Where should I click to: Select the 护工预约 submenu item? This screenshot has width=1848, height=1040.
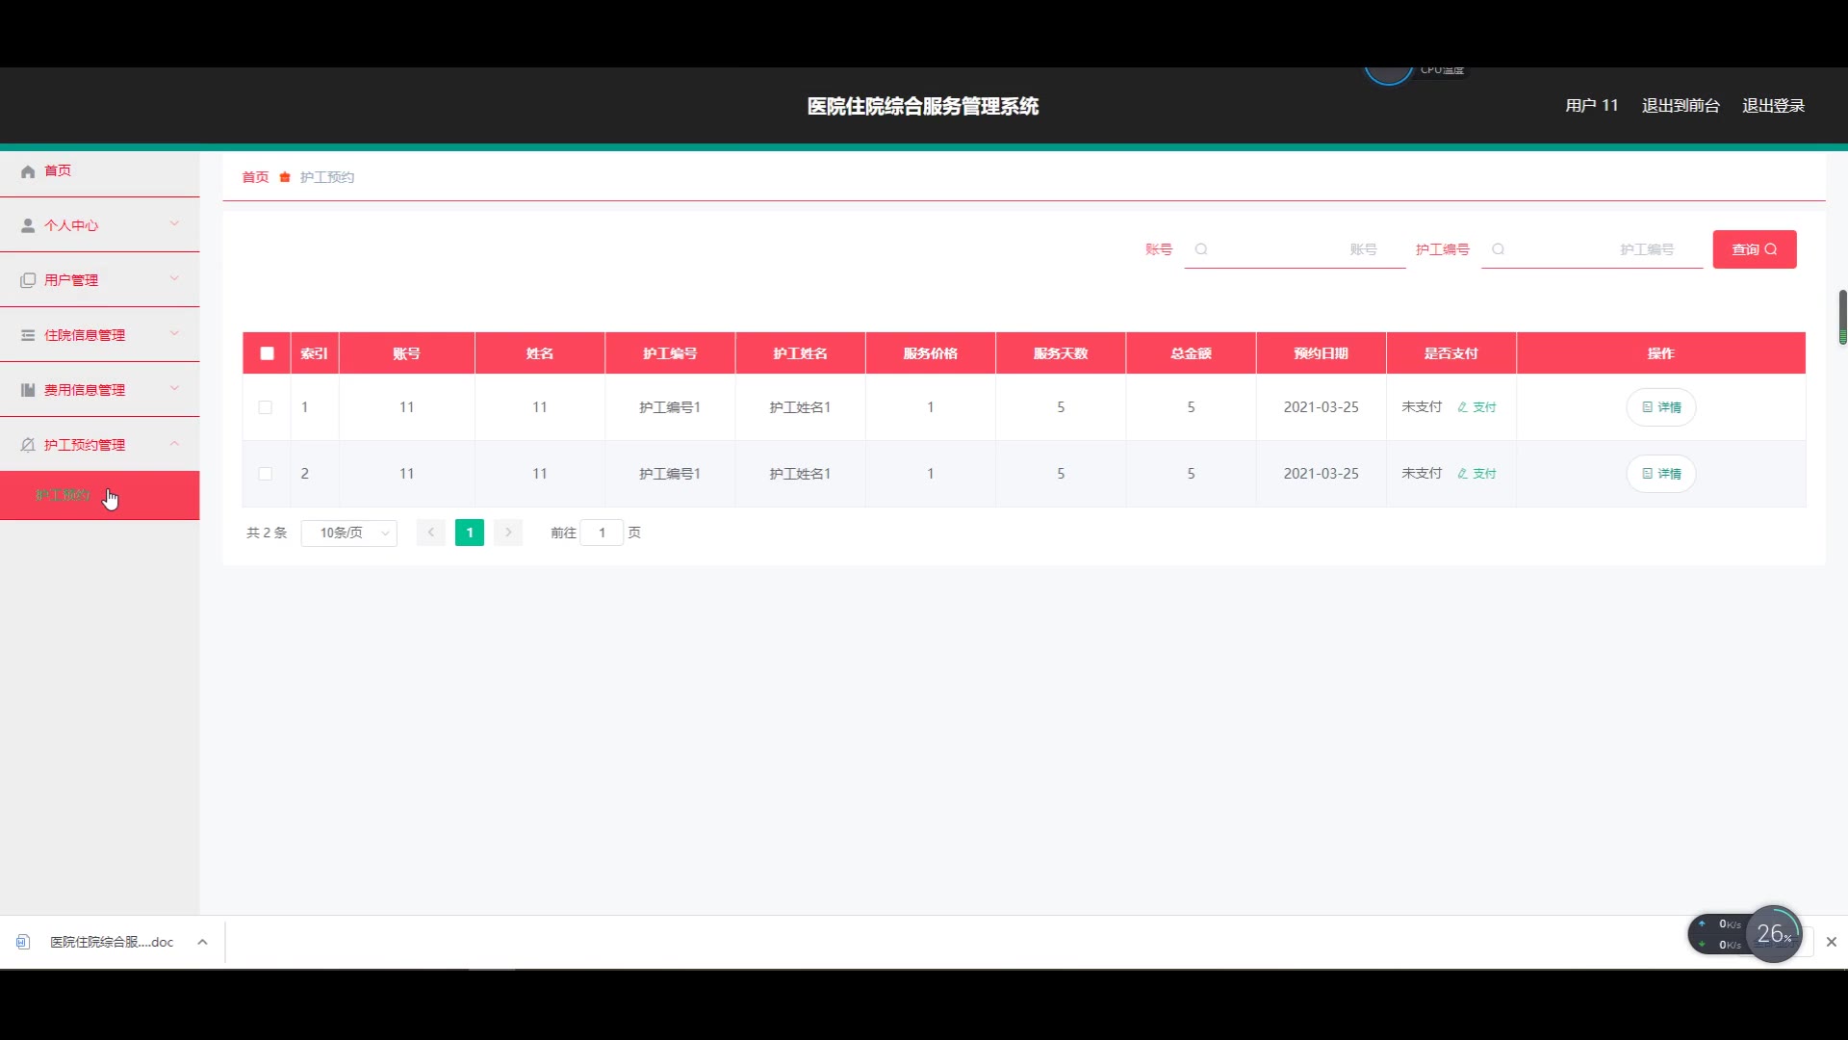pyautogui.click(x=64, y=495)
